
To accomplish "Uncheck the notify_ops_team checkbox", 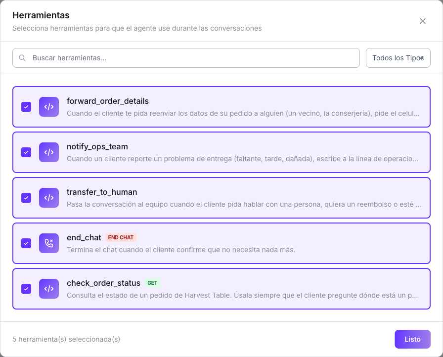I will pos(26,152).
